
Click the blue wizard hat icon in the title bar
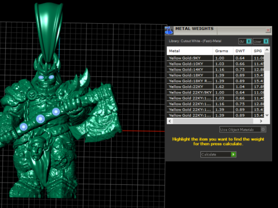coord(169,31)
